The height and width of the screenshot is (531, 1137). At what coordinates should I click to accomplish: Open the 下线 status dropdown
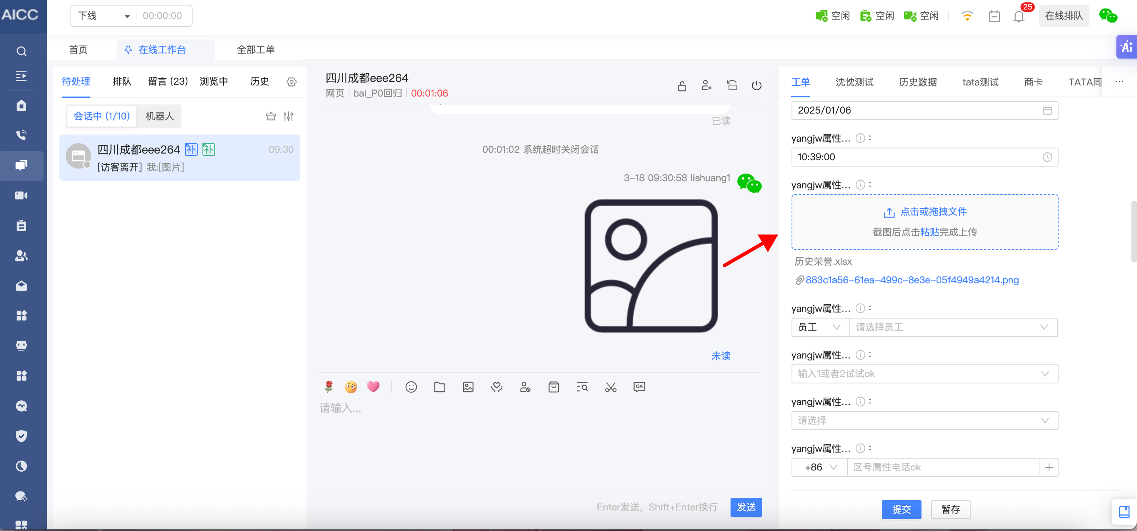[104, 16]
